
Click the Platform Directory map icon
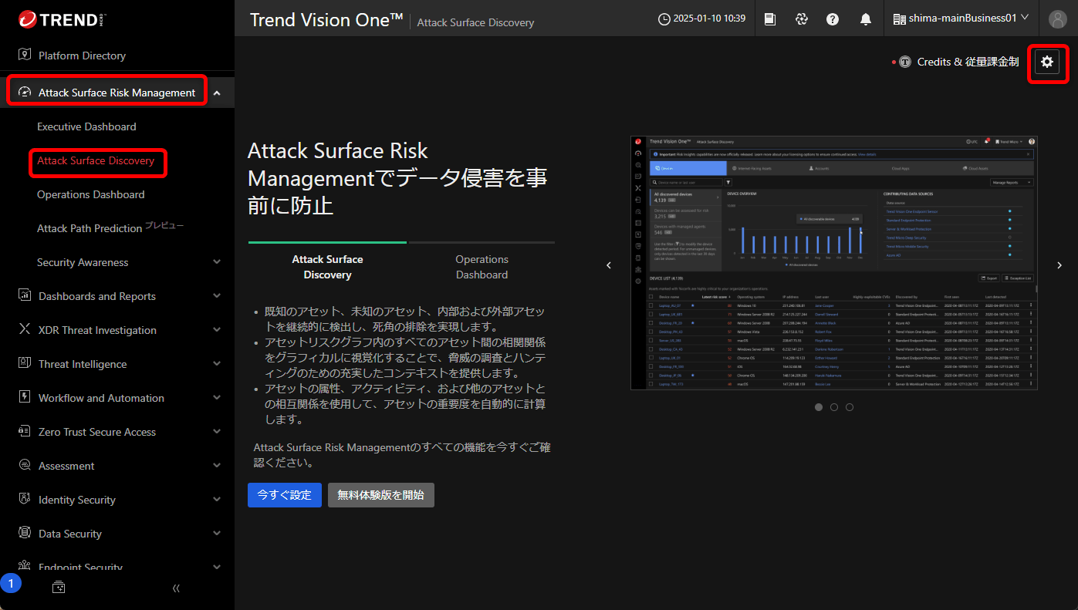(24, 55)
